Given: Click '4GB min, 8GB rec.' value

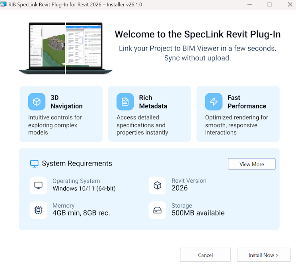Looking at the screenshot, I should (81, 213).
